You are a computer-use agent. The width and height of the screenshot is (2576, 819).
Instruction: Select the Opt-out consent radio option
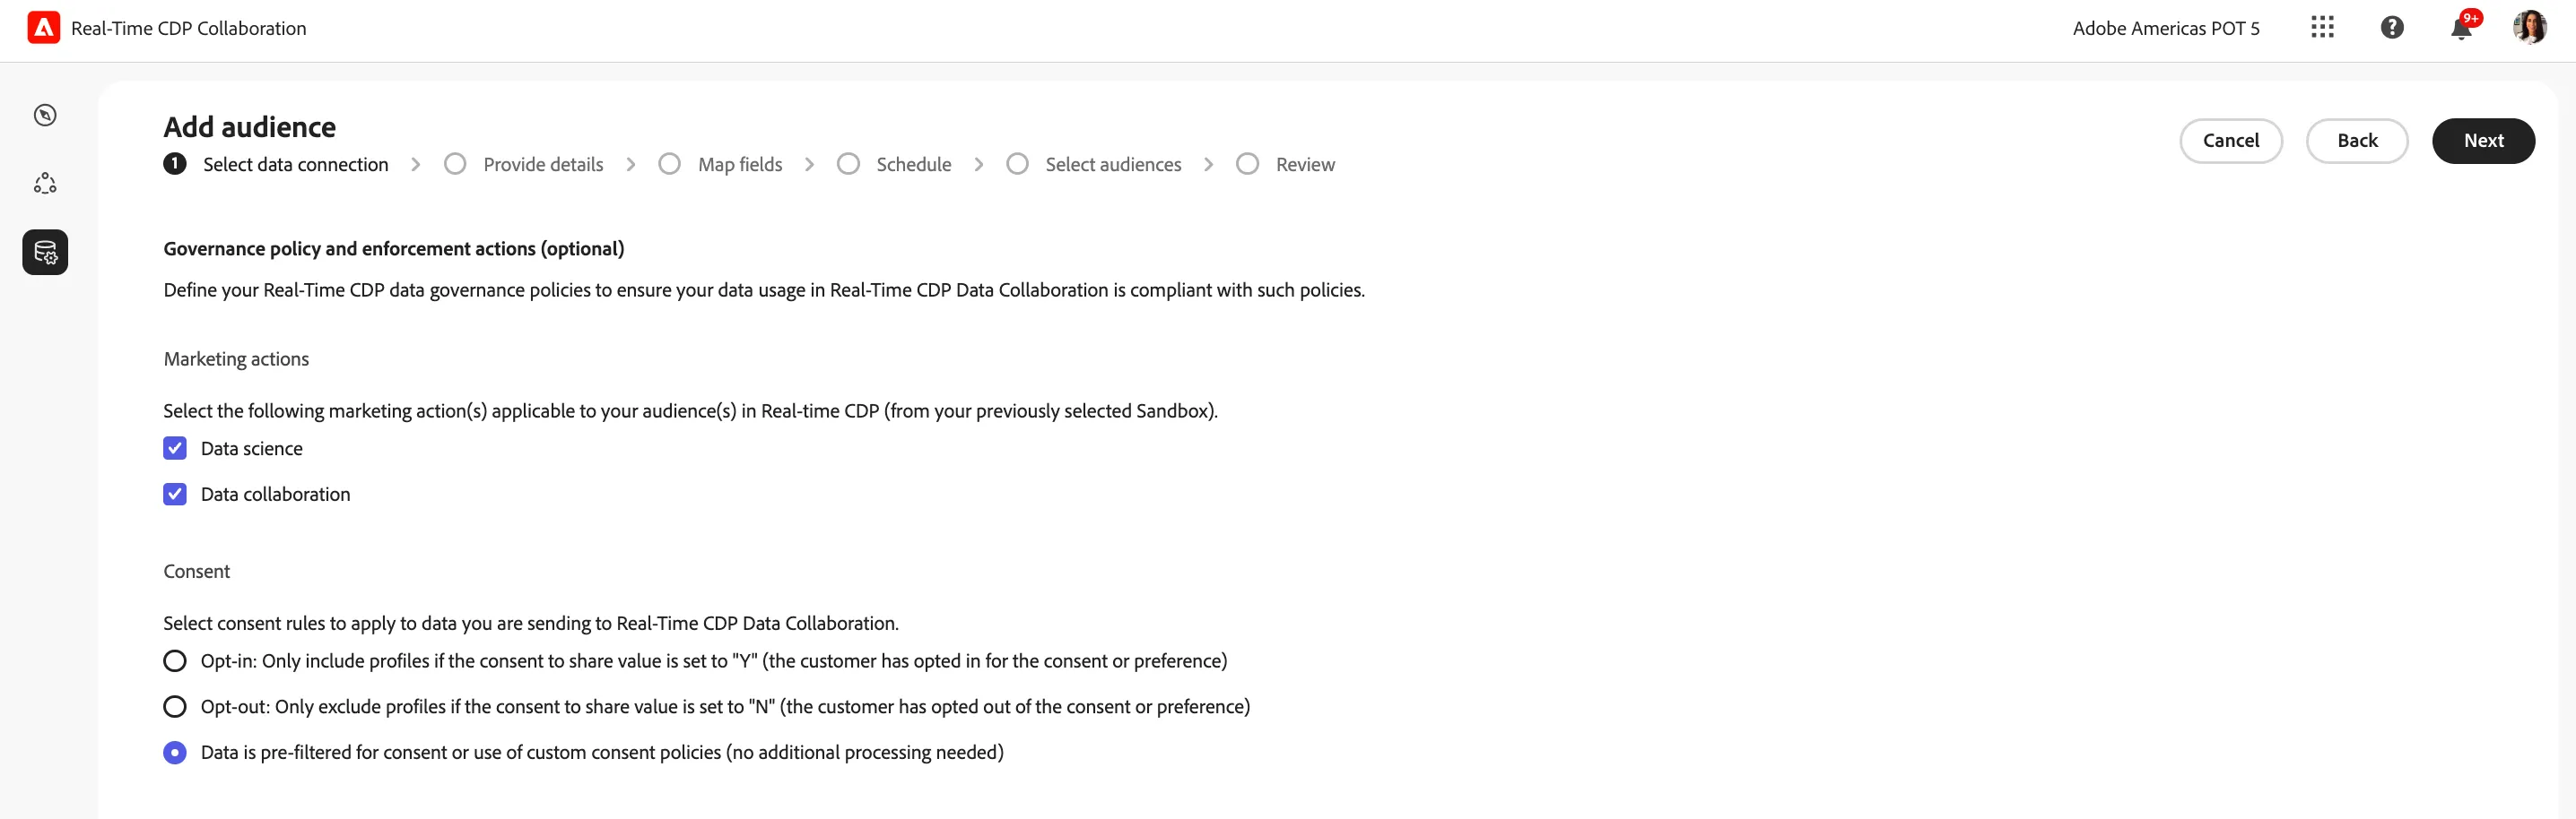coord(175,707)
